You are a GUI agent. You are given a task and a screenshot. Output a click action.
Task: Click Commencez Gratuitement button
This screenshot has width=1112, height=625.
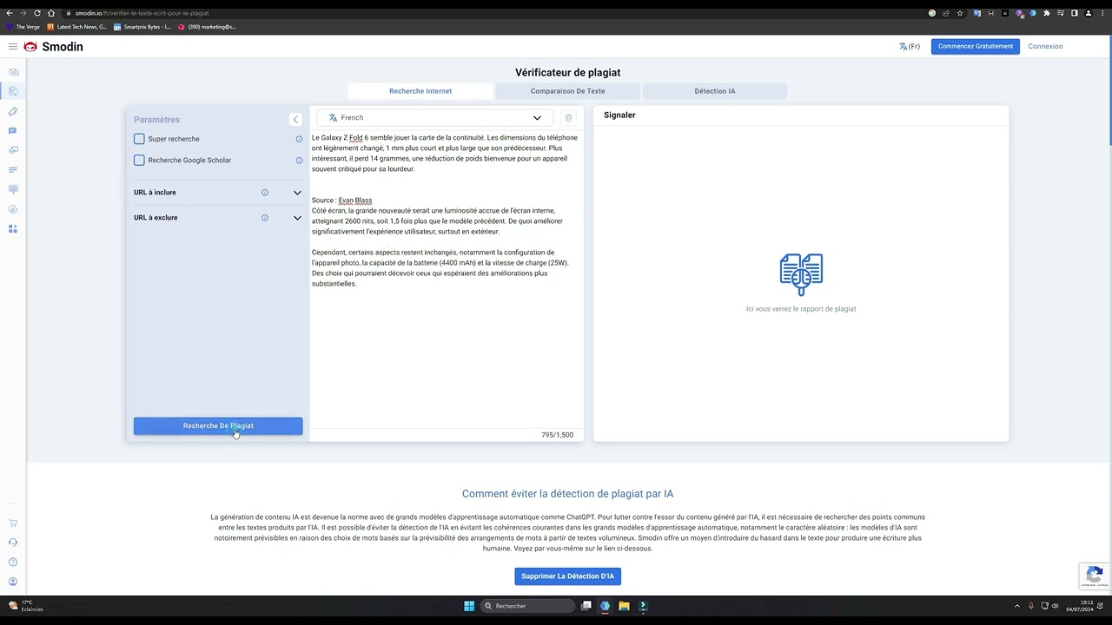[975, 47]
